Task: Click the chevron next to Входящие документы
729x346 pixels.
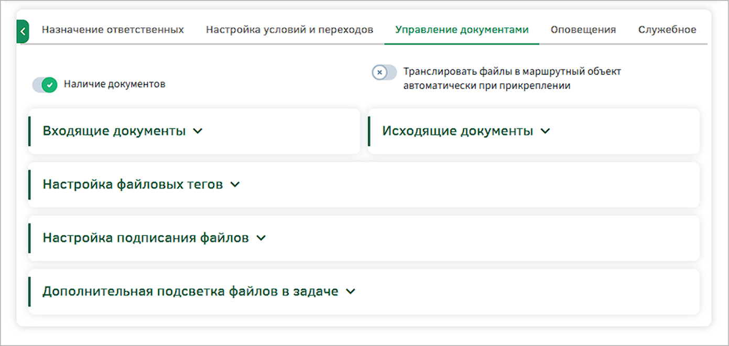Action: coord(198,131)
